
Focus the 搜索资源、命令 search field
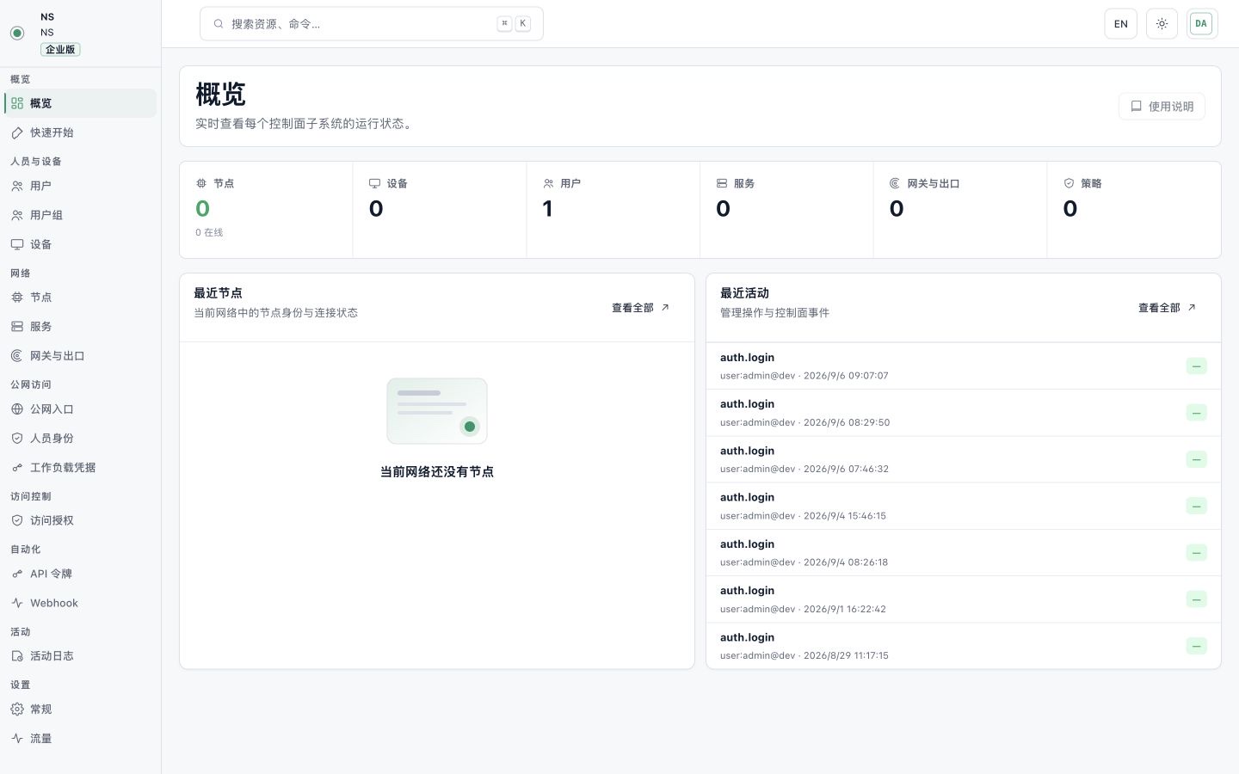372,24
